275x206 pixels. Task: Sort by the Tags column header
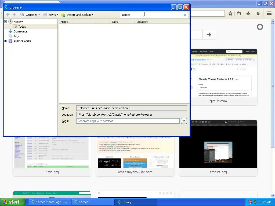pos(122,22)
